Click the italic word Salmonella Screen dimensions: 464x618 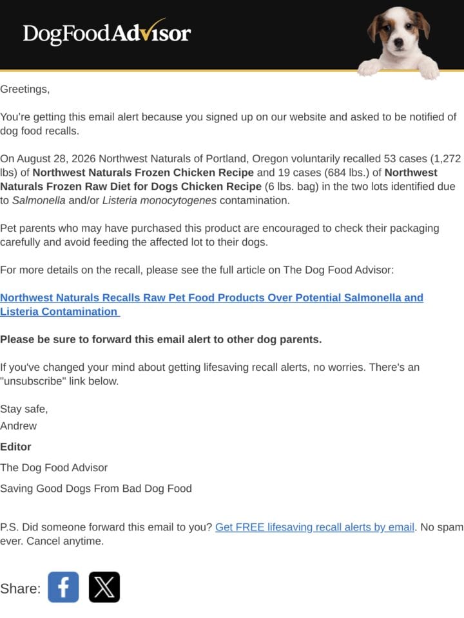[39, 201]
